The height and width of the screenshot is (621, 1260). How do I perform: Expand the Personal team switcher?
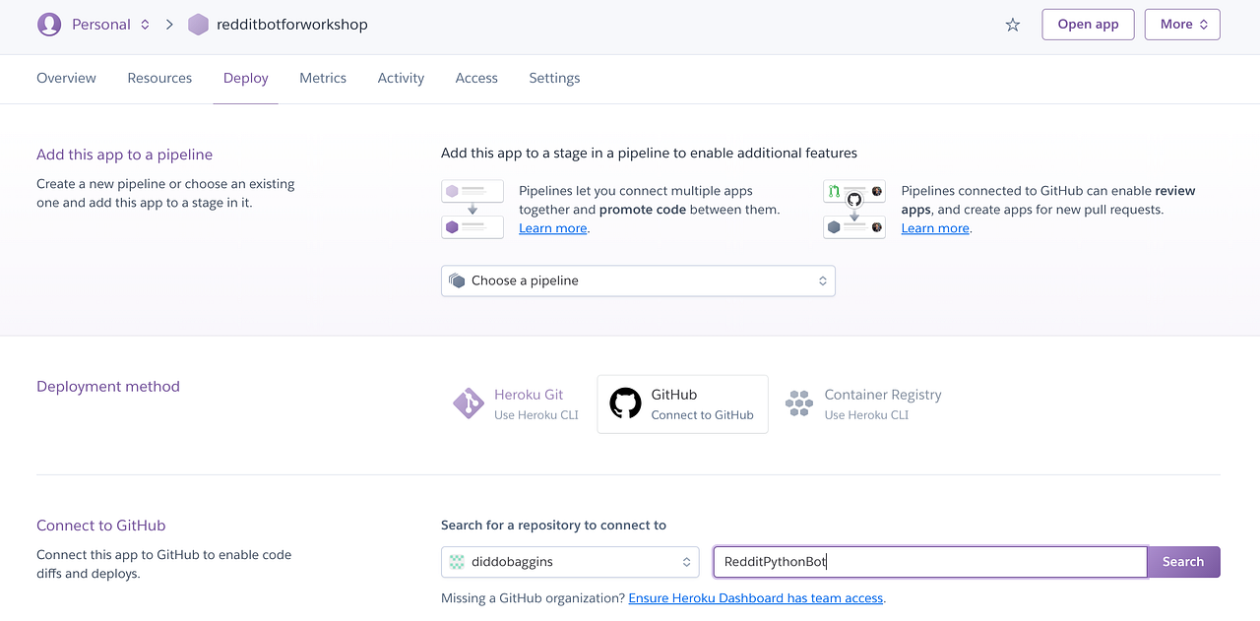(x=109, y=25)
